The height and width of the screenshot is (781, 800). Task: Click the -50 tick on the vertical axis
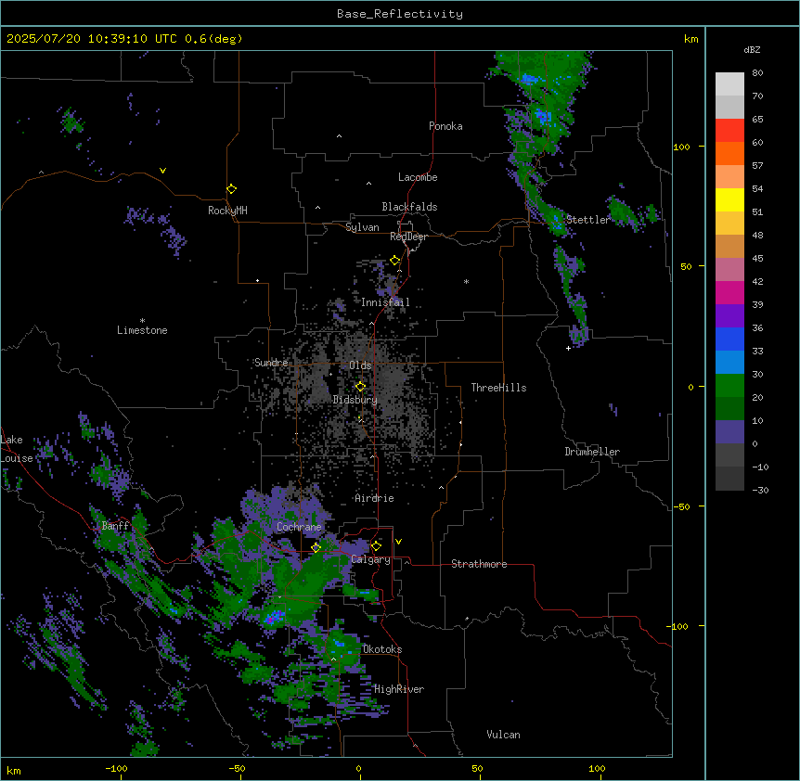[x=681, y=506]
